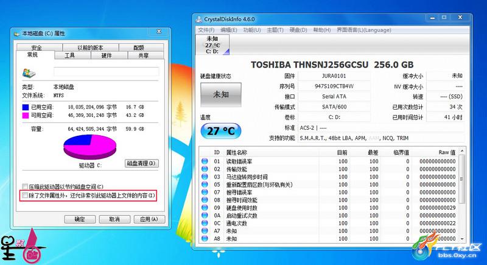
Task: Open the 功能(U) menu
Action: click(x=252, y=30)
